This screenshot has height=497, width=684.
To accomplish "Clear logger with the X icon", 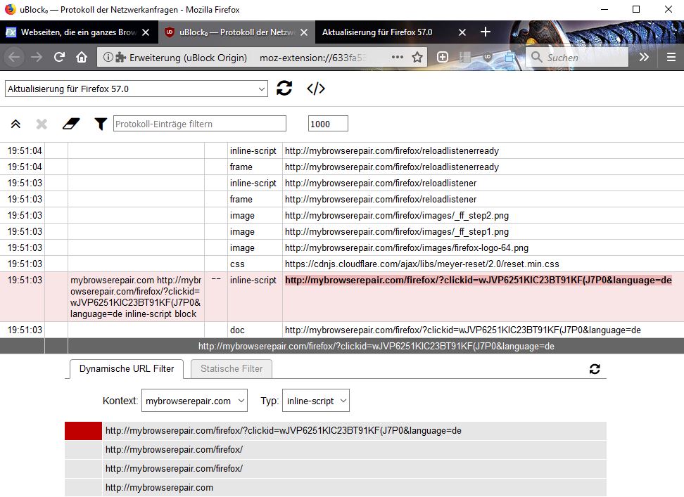I will (x=42, y=124).
